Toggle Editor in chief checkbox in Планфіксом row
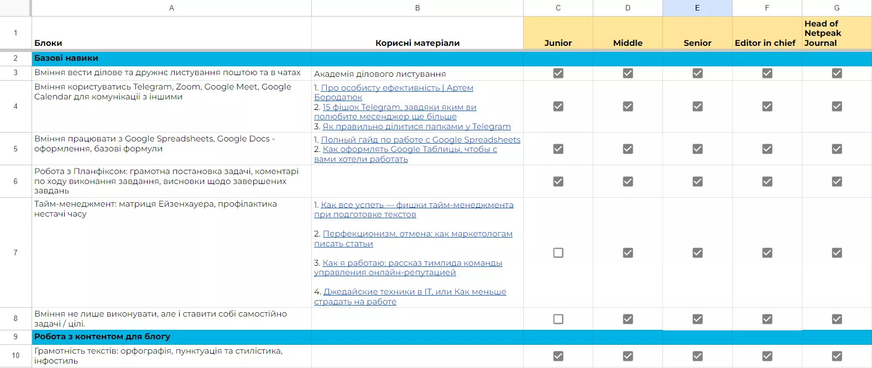This screenshot has width=872, height=368. tap(767, 181)
